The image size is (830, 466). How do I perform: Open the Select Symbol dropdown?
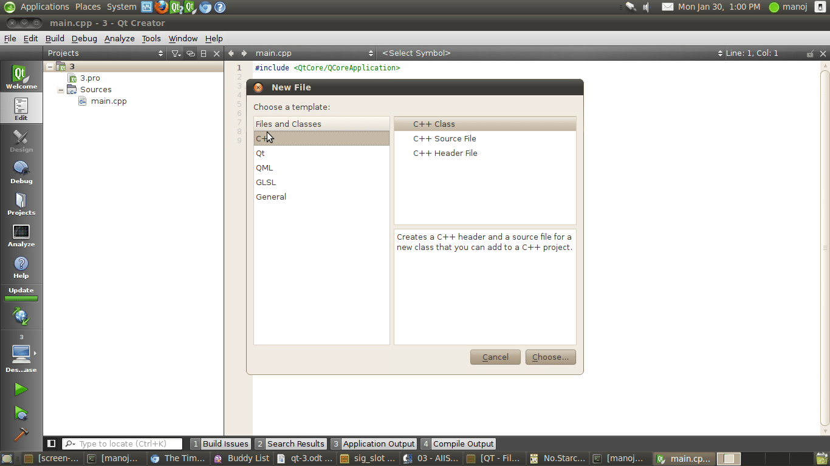pos(552,53)
